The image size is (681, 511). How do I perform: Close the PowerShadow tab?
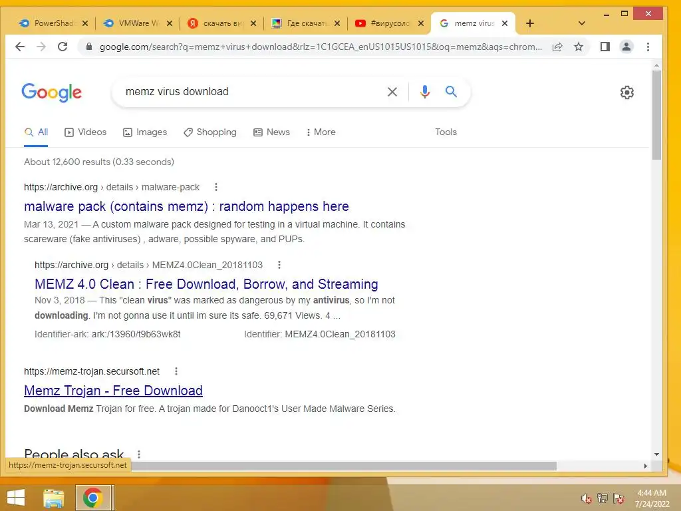(85, 23)
